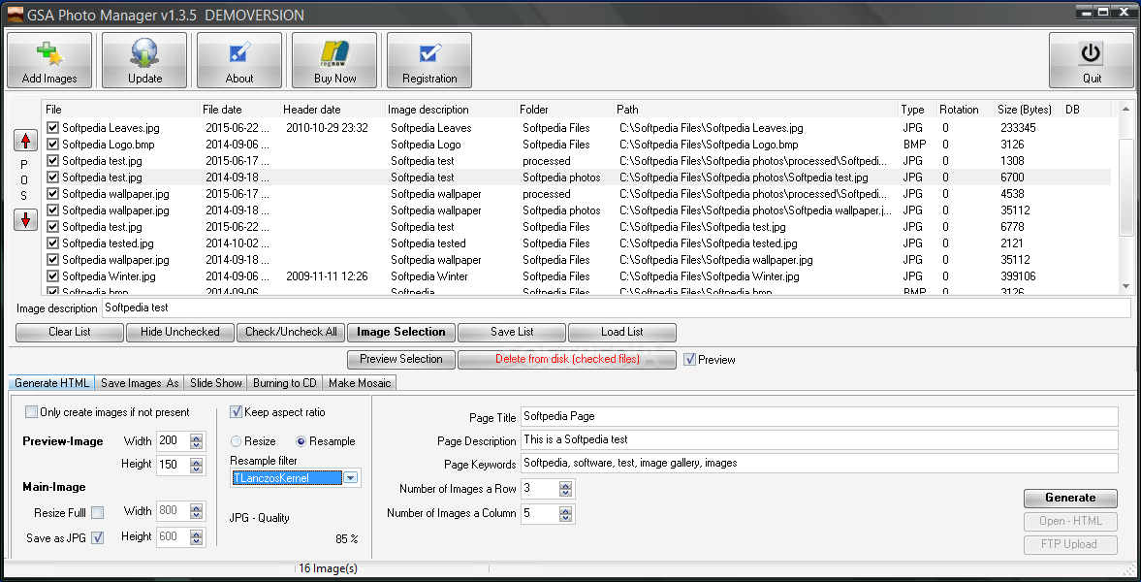Adjust Number of Images a Row stepper
Screen dimensions: 1141x582
[565, 490]
